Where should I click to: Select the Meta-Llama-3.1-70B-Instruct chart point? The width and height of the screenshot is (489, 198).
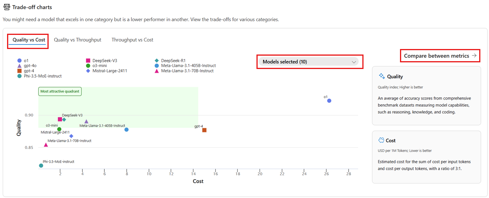coord(46,145)
